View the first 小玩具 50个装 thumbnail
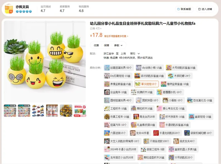The image size is (221, 164). pyautogui.click(x=10, y=111)
